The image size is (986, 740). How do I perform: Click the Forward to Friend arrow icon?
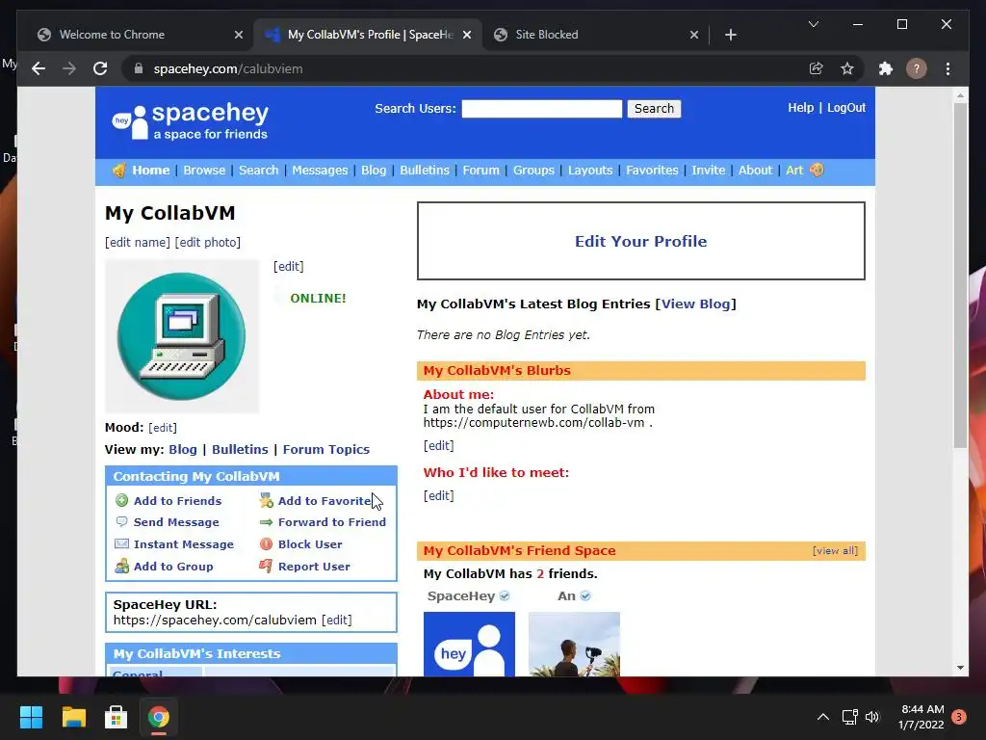(266, 522)
